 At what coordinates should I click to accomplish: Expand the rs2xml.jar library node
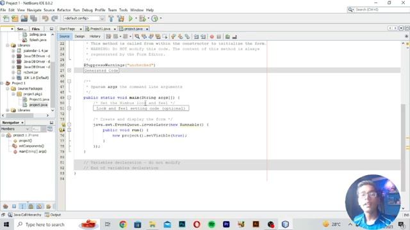click(13, 72)
